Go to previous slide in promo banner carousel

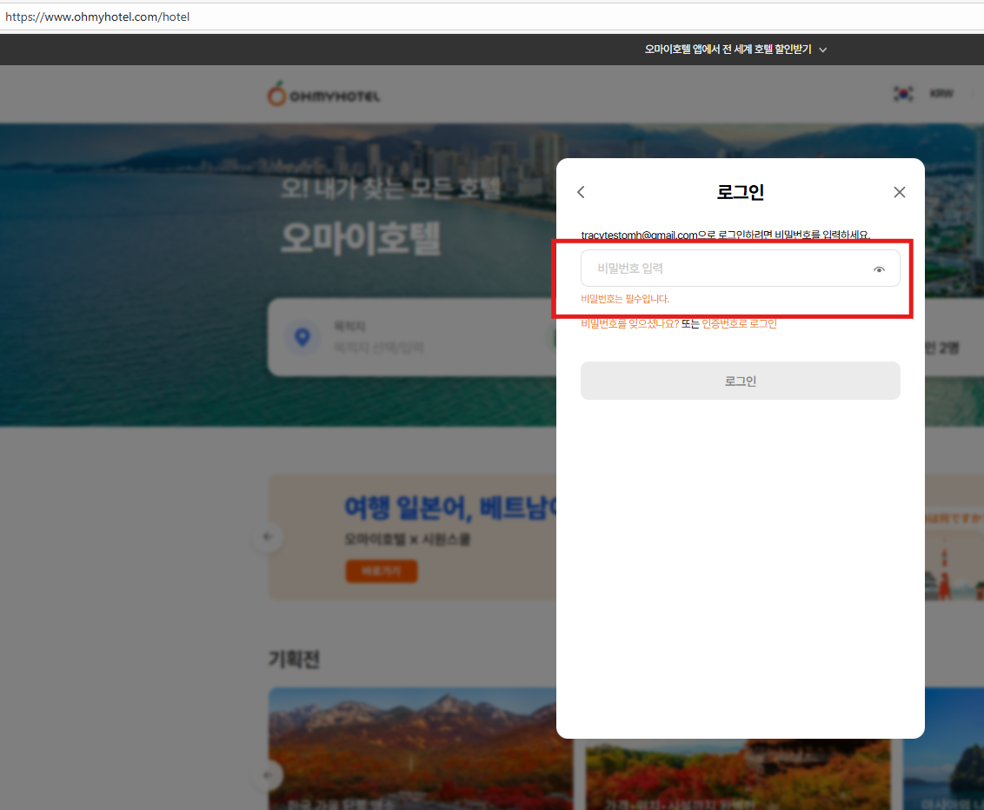tap(268, 537)
